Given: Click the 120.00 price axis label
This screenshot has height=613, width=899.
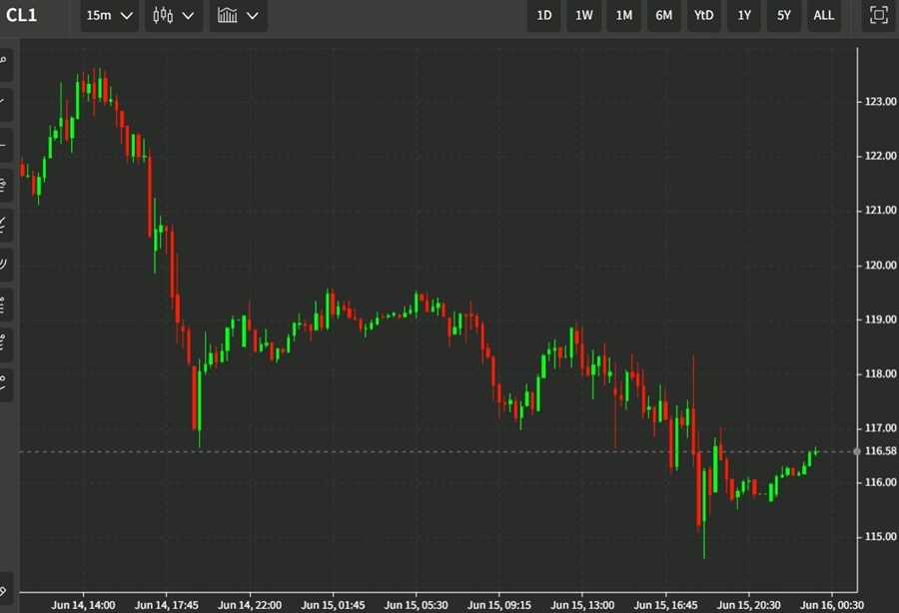Looking at the screenshot, I should [x=880, y=266].
